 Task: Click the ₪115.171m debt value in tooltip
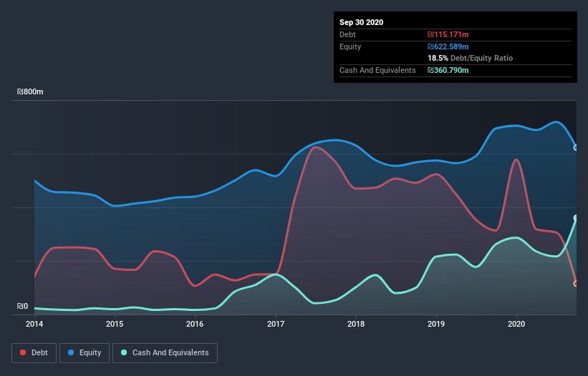pyautogui.click(x=448, y=34)
